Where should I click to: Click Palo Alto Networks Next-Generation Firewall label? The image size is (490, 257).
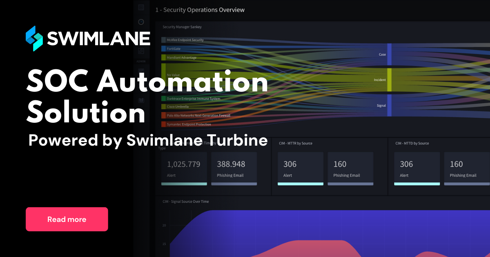coord(198,115)
